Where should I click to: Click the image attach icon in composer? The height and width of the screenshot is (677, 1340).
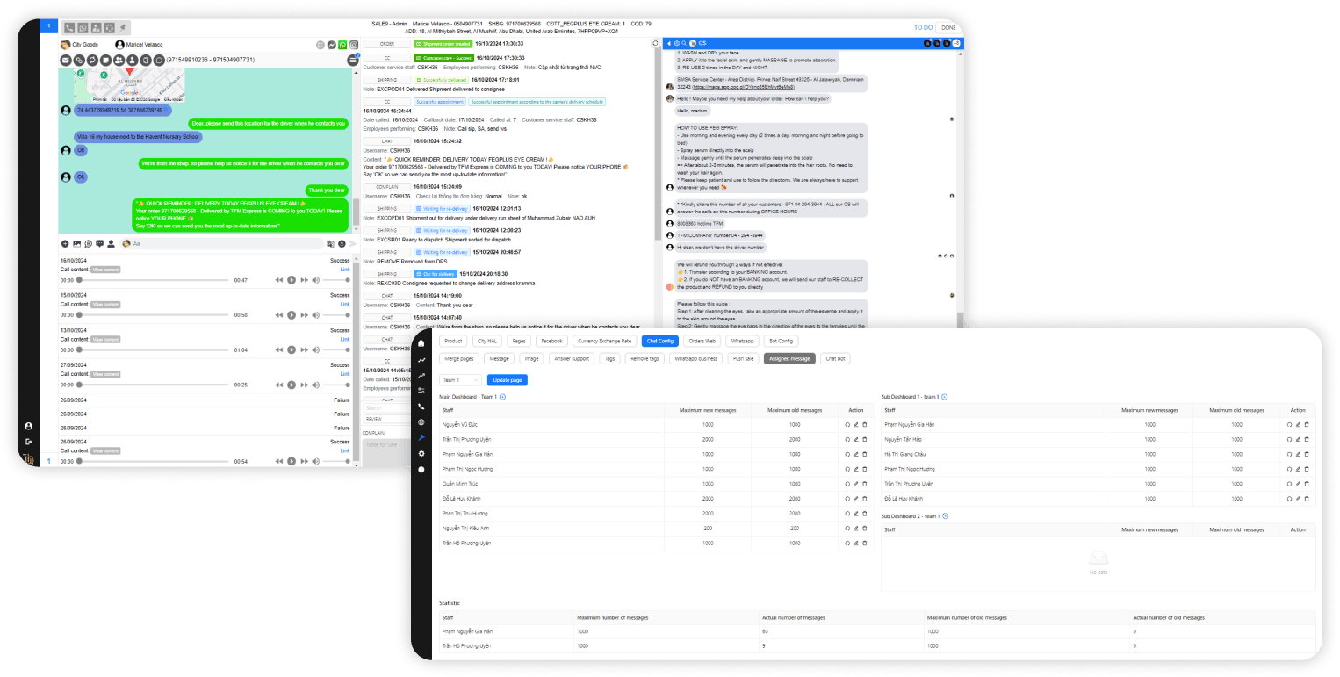point(76,243)
